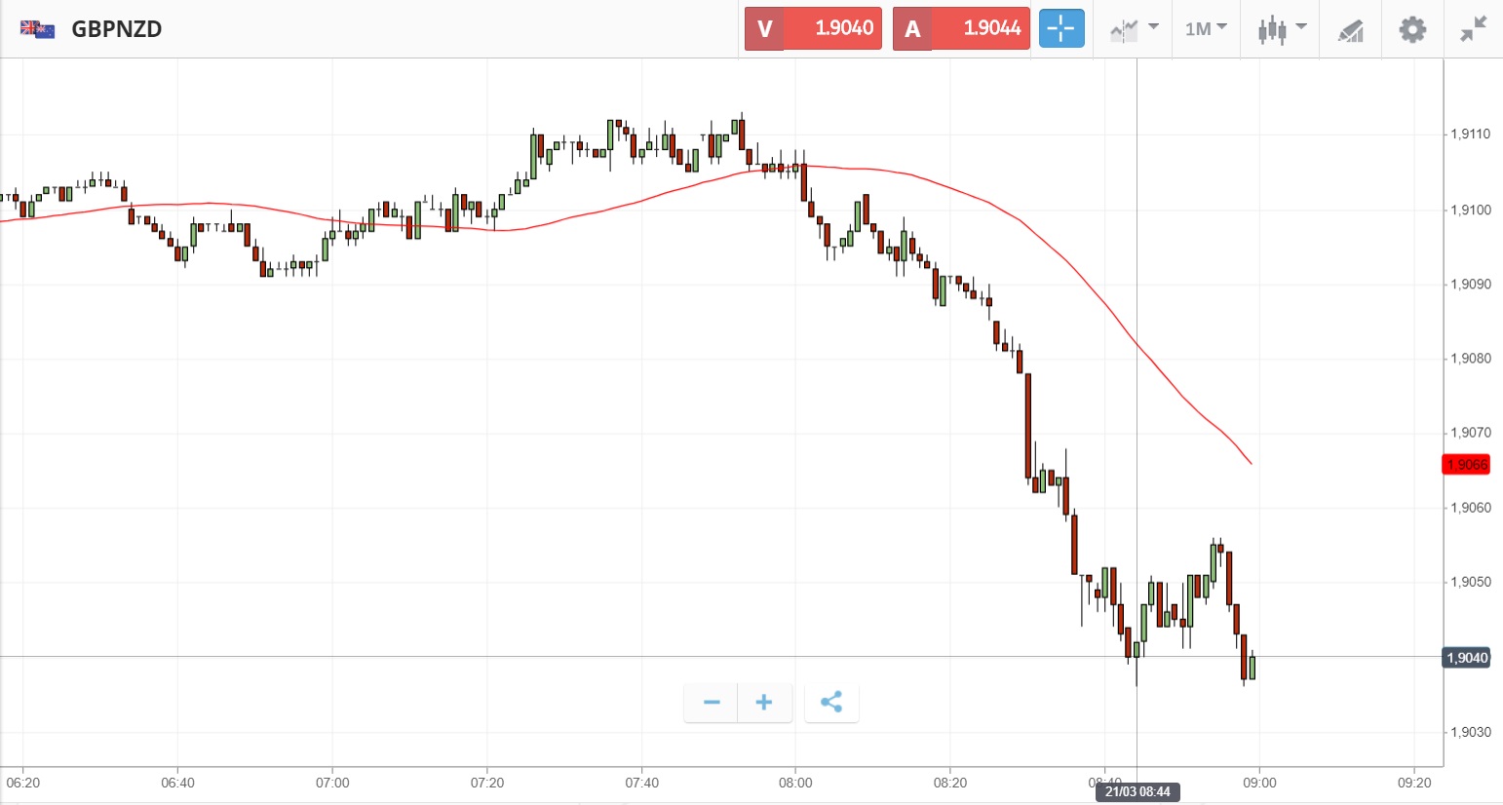Open chart settings gear
The height and width of the screenshot is (805, 1503).
(1412, 29)
